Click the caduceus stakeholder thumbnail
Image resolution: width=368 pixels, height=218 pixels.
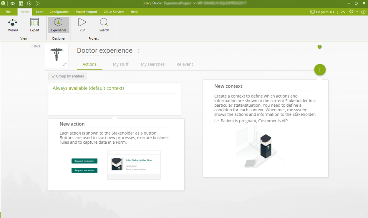[x=57, y=55]
